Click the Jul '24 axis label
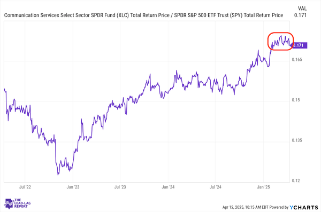This screenshot has height=212, width=321. click(x=216, y=187)
